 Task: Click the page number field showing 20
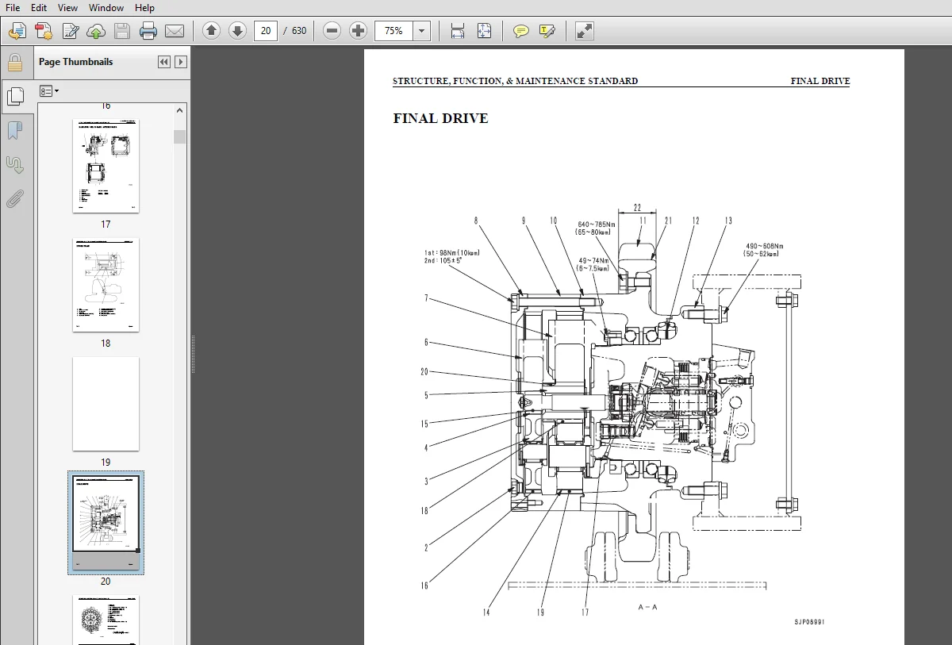pyautogui.click(x=266, y=31)
